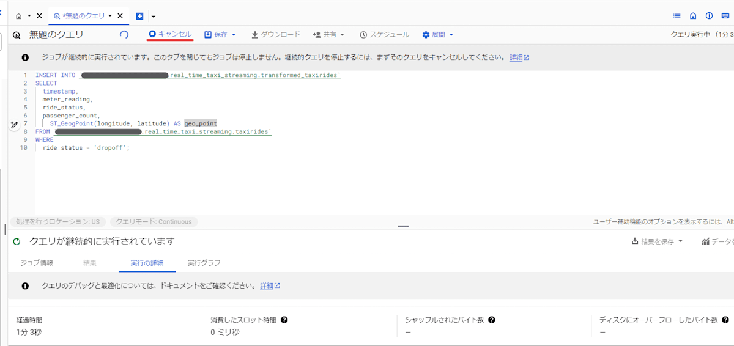The height and width of the screenshot is (346, 734).
Task: Click the スケジュール button
Action: click(385, 35)
